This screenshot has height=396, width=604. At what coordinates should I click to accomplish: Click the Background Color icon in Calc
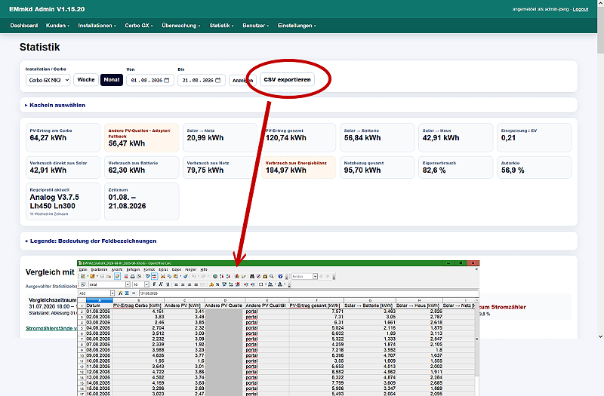[270, 284]
